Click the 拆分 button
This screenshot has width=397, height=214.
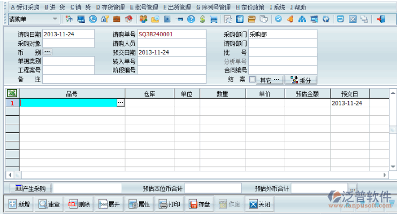[x=300, y=80]
